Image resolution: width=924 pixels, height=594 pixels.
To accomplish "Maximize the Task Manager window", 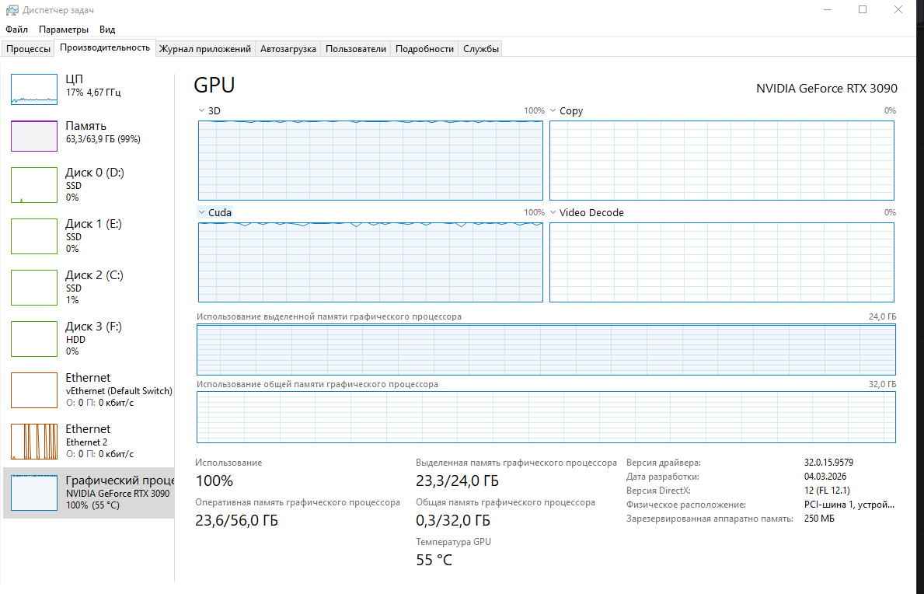I will 863,10.
